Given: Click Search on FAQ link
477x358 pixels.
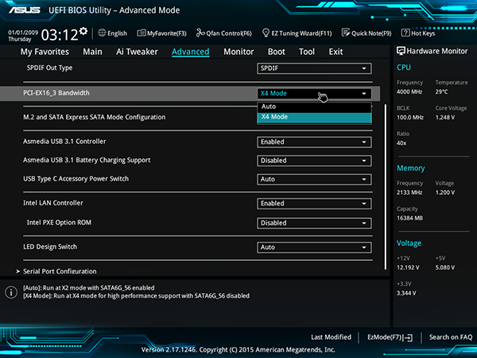Looking at the screenshot, I should 451,337.
